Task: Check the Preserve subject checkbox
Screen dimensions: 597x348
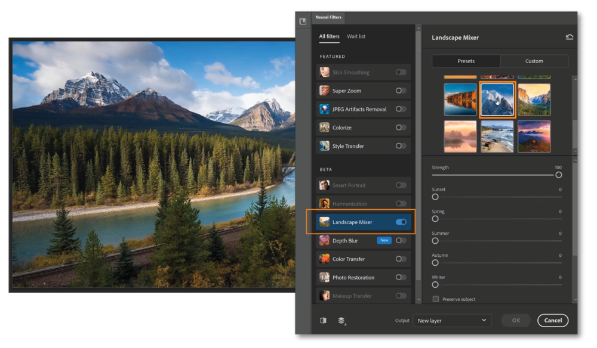Action: point(436,299)
